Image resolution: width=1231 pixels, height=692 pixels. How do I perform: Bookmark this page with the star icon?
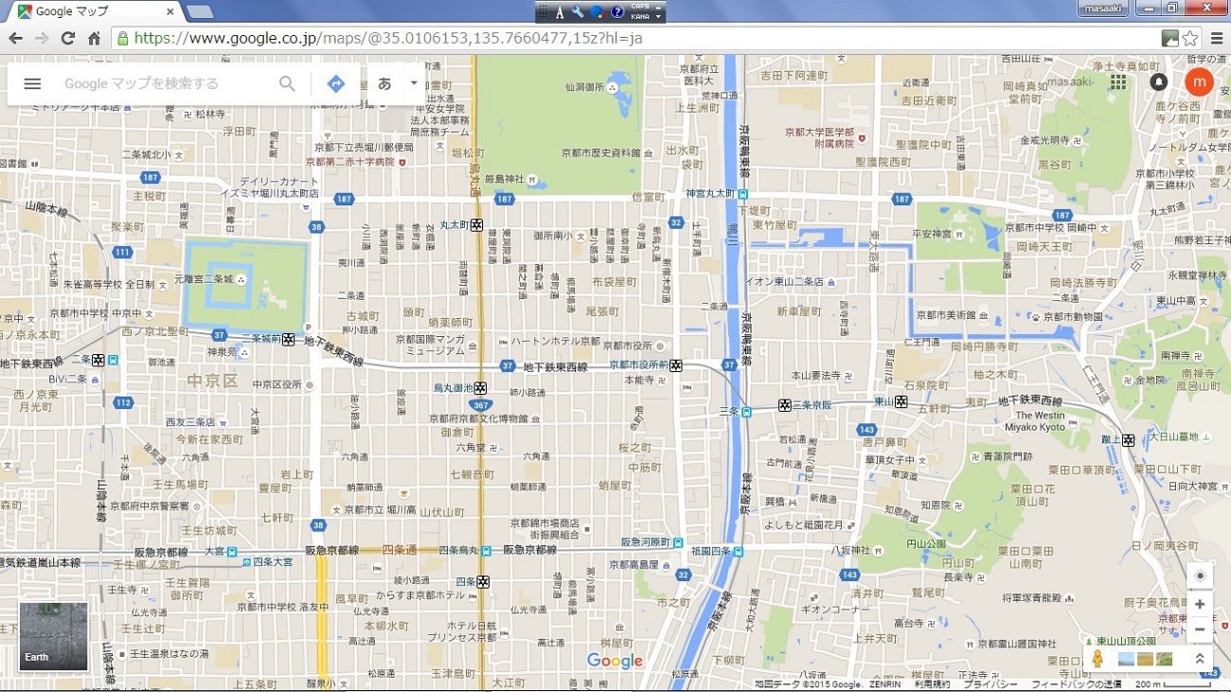click(1190, 38)
